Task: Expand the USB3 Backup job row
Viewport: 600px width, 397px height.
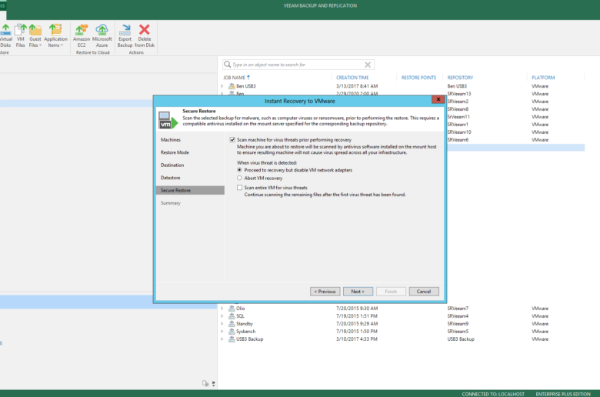Action: click(x=222, y=339)
